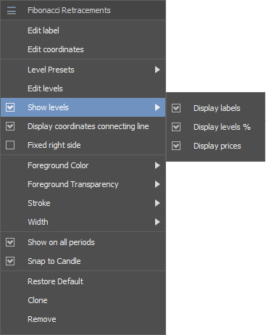
Task: Disable Display prices checkbox
Action: coord(176,146)
